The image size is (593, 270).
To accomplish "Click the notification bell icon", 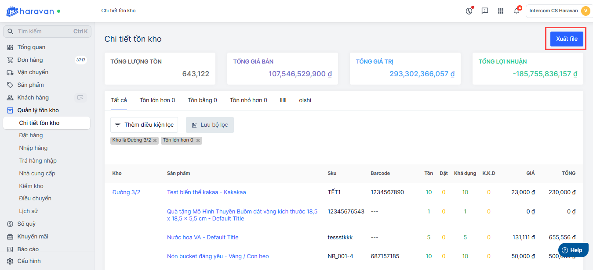I will pyautogui.click(x=517, y=11).
